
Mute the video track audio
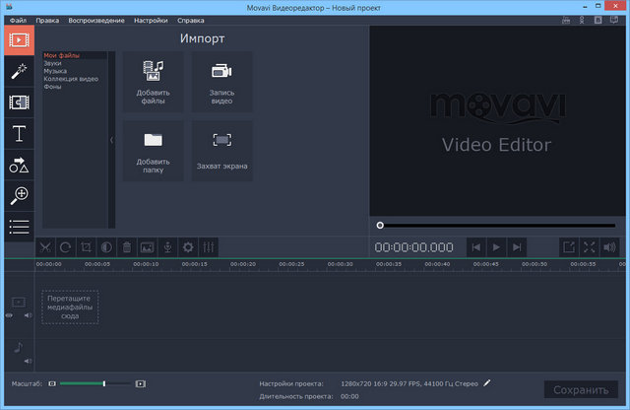pos(29,315)
